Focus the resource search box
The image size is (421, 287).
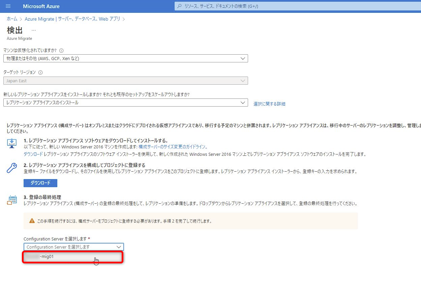[x=298, y=6]
